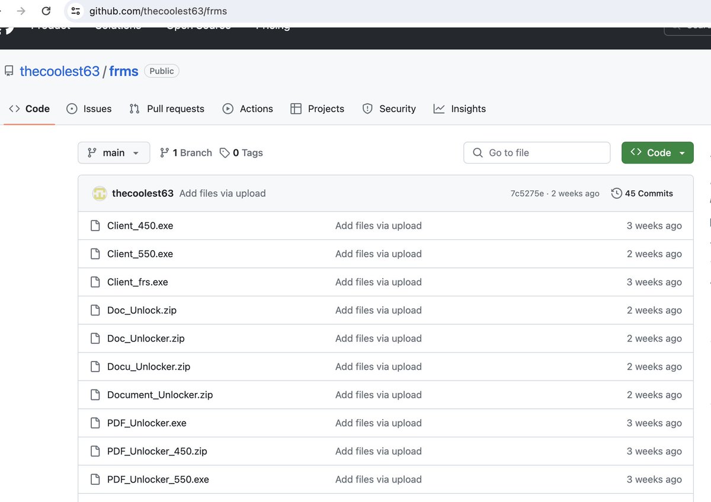Viewport: 711px width, 502px height.
Task: Click the file icon beside Doc_Unlock.zip
Action: (95, 310)
